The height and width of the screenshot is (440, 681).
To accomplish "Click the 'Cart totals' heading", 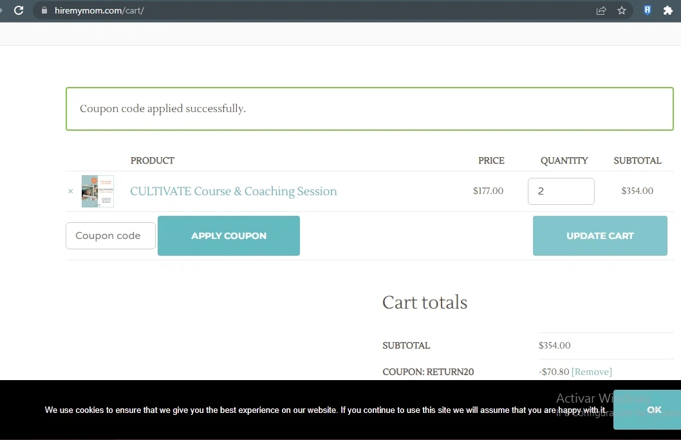I will [x=425, y=302].
